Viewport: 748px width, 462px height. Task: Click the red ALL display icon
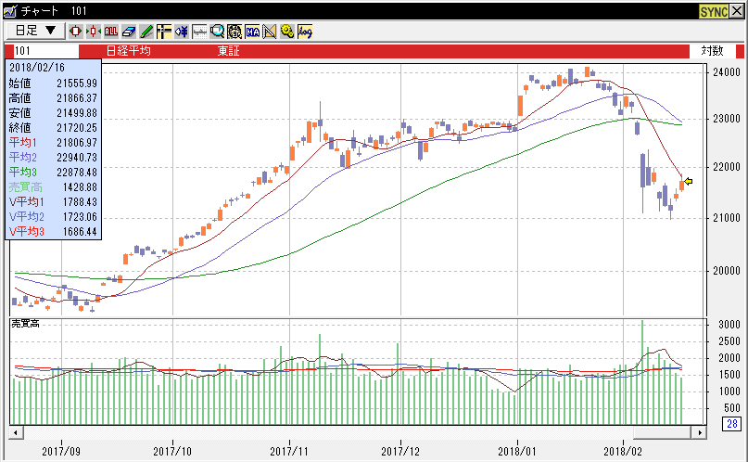[x=110, y=32]
